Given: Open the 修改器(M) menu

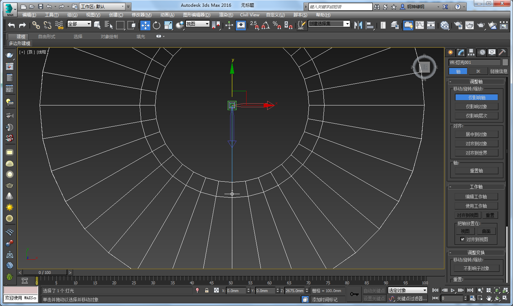Looking at the screenshot, I should click(x=141, y=15).
